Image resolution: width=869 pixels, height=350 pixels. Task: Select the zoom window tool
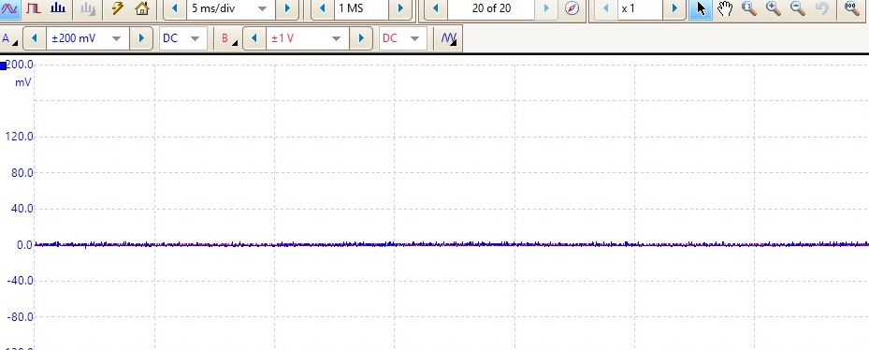pyautogui.click(x=748, y=8)
